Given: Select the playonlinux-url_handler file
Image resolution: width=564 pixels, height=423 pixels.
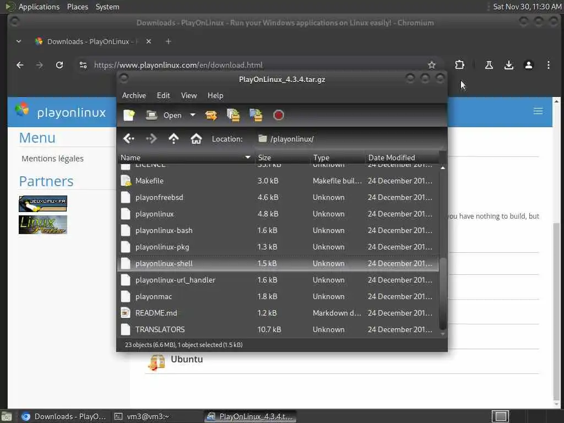Looking at the screenshot, I should pos(278,280).
